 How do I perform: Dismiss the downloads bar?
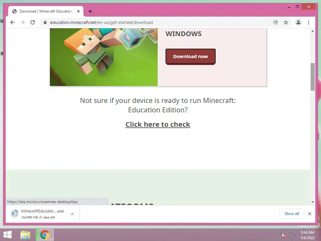[x=309, y=214]
